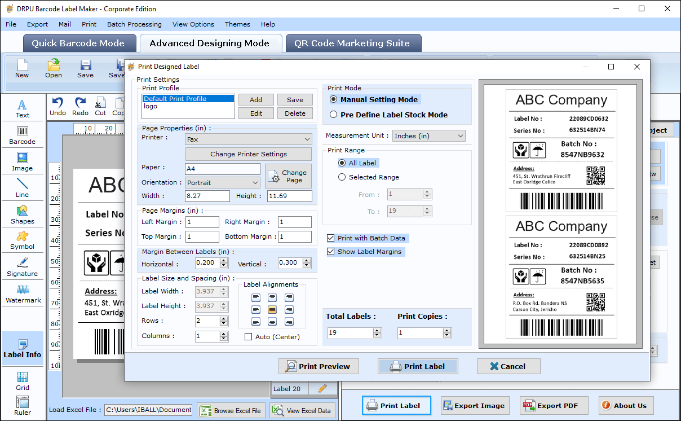The image size is (681, 421).
Task: Click Delete in Print Profile section
Action: point(295,113)
